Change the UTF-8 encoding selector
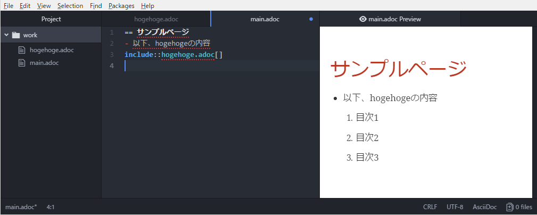537x215 pixels. [x=455, y=207]
